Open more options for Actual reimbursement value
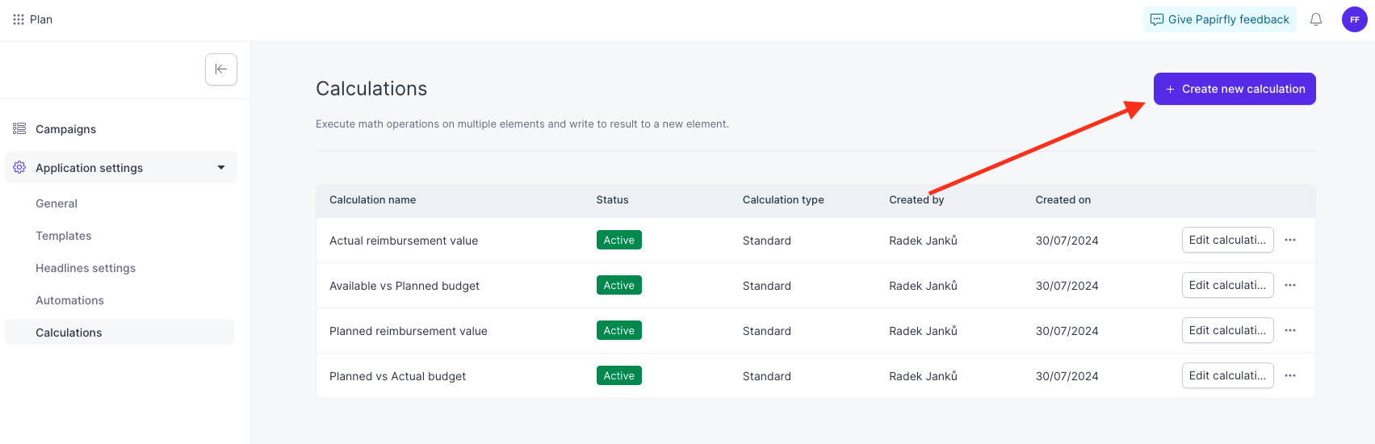This screenshot has width=1375, height=444. point(1290,240)
